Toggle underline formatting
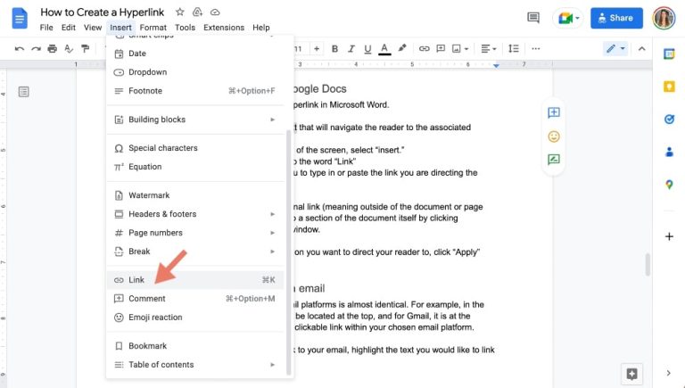Image resolution: width=685 pixels, height=388 pixels. [367, 49]
